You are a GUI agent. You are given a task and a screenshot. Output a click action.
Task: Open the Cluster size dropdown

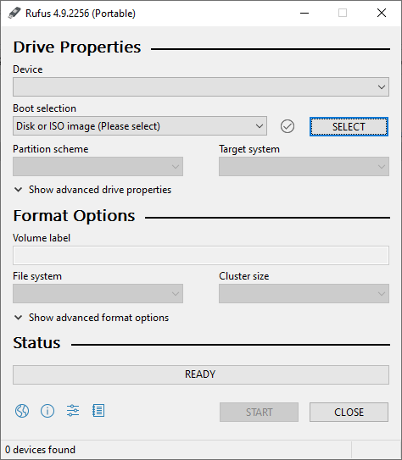coord(304,293)
